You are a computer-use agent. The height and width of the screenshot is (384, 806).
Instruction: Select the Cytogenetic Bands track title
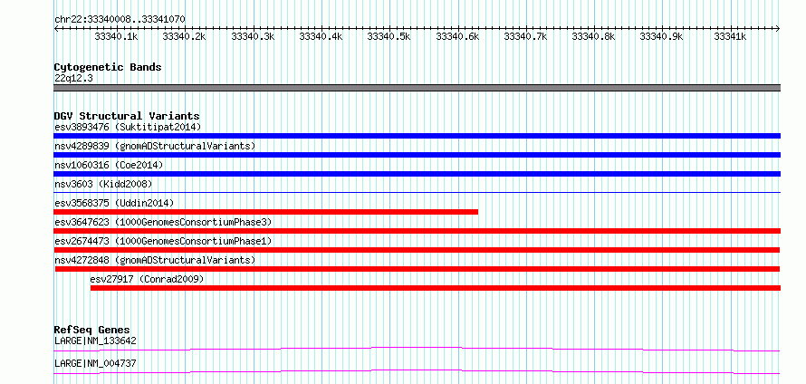tap(108, 67)
